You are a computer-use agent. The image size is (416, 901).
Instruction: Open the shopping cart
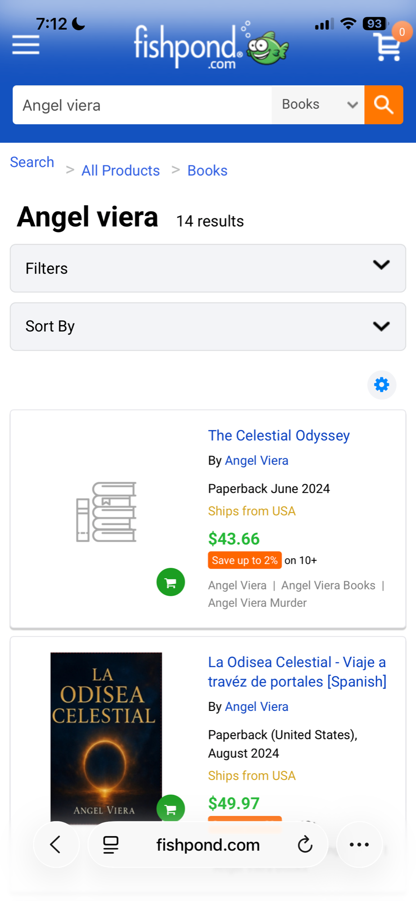[x=388, y=46]
